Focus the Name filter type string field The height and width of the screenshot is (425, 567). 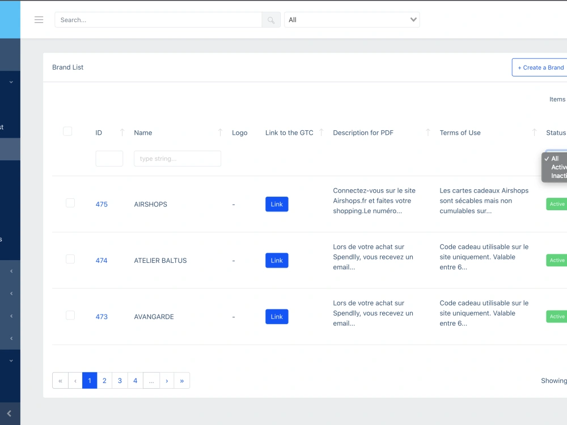pyautogui.click(x=177, y=159)
